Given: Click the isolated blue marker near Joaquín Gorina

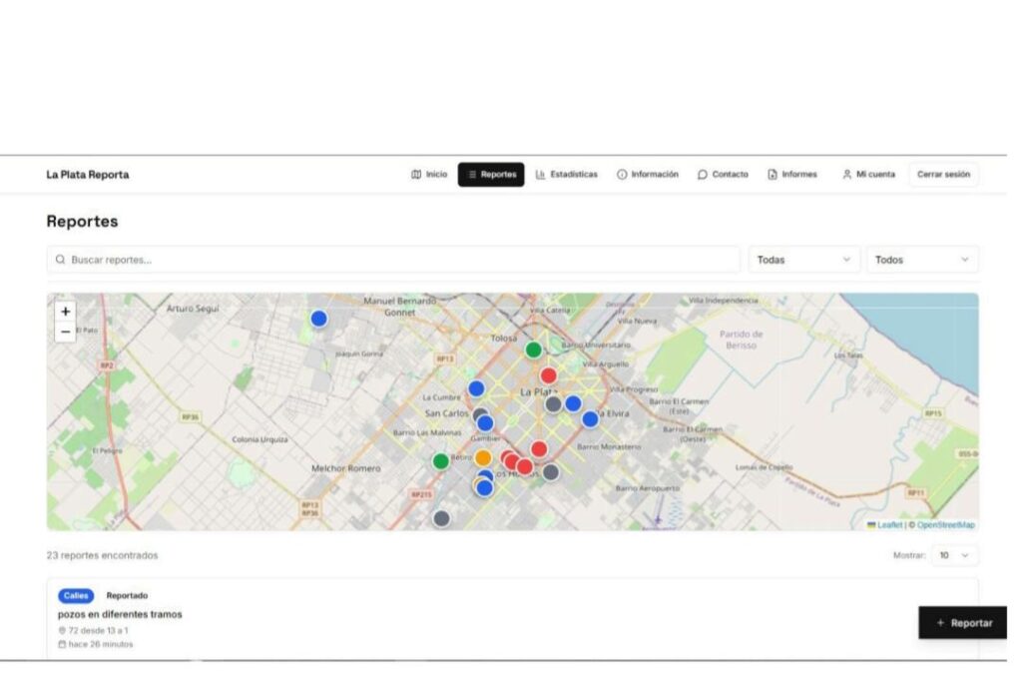Looking at the screenshot, I should point(318,319).
